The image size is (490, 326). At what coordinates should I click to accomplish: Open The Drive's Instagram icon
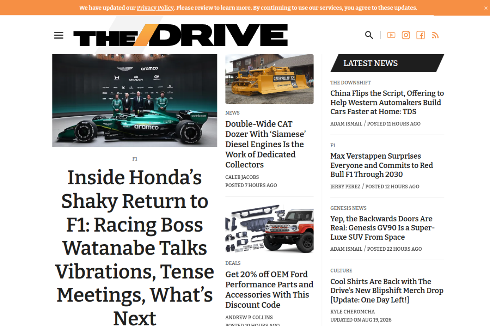[406, 35]
